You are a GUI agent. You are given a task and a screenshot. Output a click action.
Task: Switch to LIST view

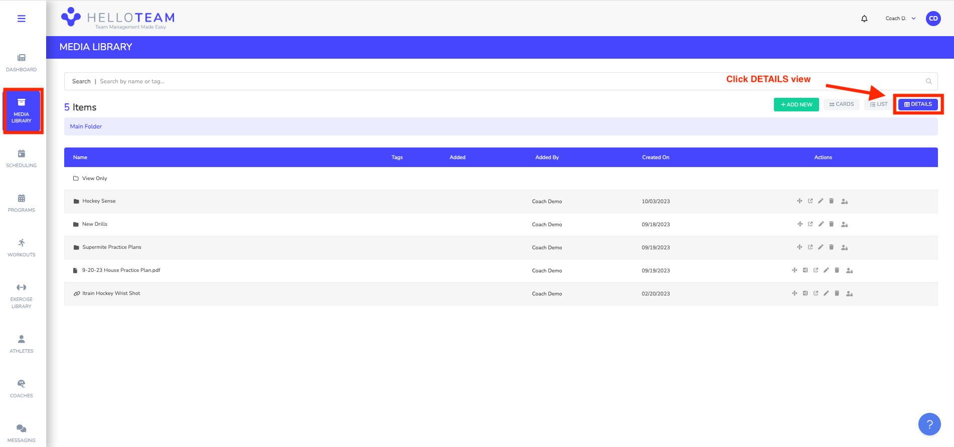[878, 104]
